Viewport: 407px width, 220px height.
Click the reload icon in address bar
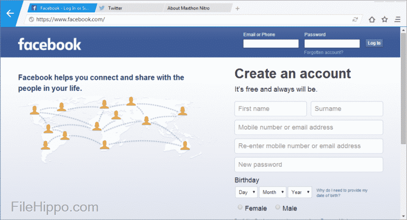[355, 19]
